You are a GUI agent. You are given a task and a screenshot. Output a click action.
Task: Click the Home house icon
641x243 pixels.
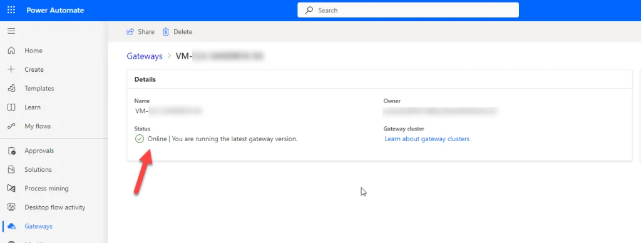tap(11, 51)
